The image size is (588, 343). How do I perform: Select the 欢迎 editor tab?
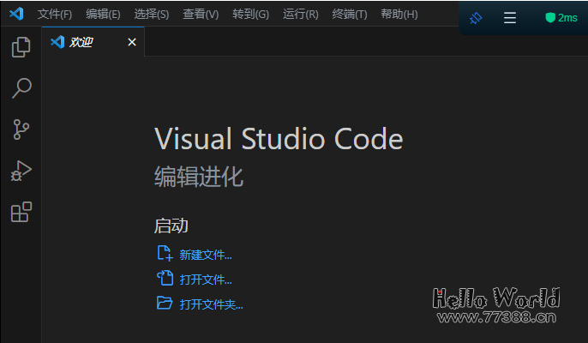pos(93,42)
